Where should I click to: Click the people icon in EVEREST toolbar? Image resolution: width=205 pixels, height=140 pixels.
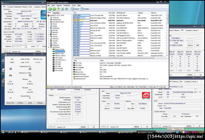pyautogui.click(x=67, y=9)
